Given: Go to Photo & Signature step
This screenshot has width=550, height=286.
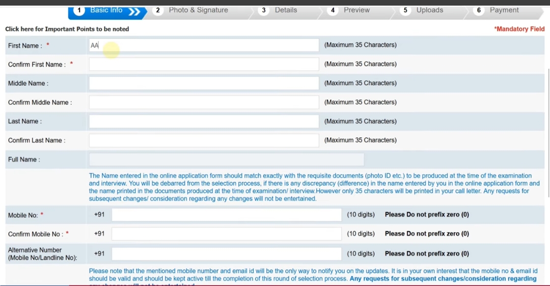Looking at the screenshot, I should click(198, 11).
